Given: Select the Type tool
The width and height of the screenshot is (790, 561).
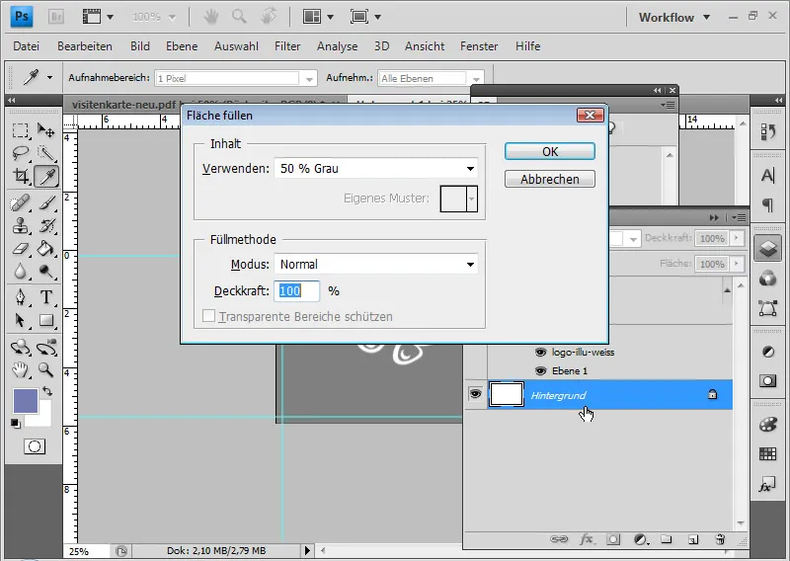Looking at the screenshot, I should pos(46,297).
